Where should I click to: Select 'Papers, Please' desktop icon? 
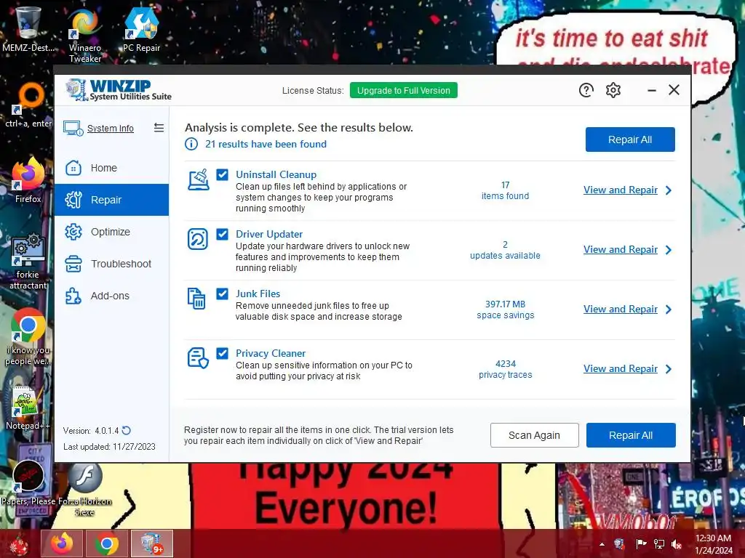pos(28,484)
